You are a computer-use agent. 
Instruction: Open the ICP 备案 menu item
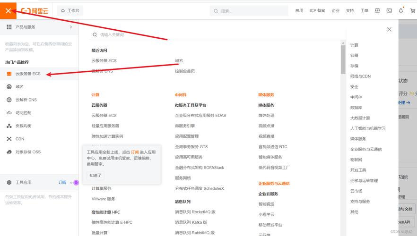click(317, 10)
